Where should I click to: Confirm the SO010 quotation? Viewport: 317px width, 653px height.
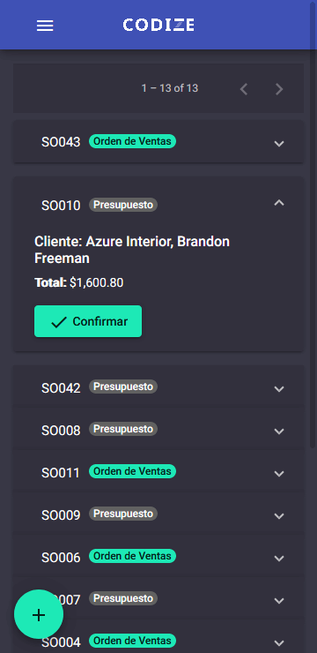88,321
